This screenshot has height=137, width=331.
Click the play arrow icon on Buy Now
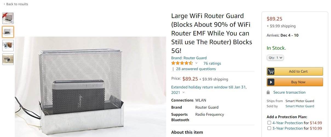pyautogui.click(x=271, y=82)
